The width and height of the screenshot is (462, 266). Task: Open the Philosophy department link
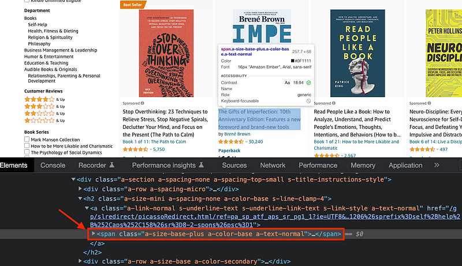39,44
